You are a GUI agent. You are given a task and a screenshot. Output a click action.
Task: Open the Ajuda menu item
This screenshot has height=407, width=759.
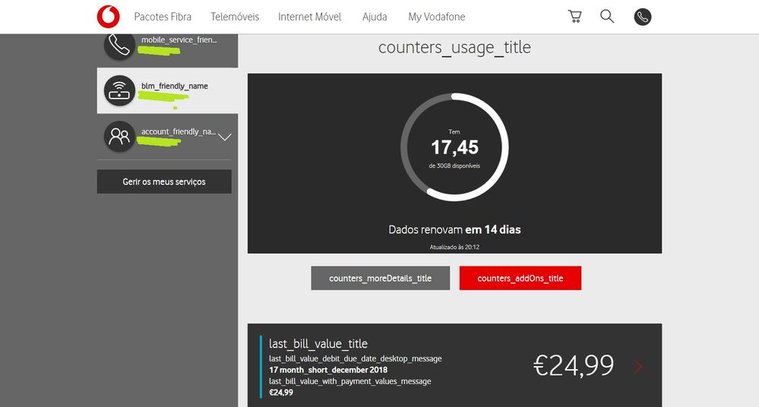click(x=375, y=17)
